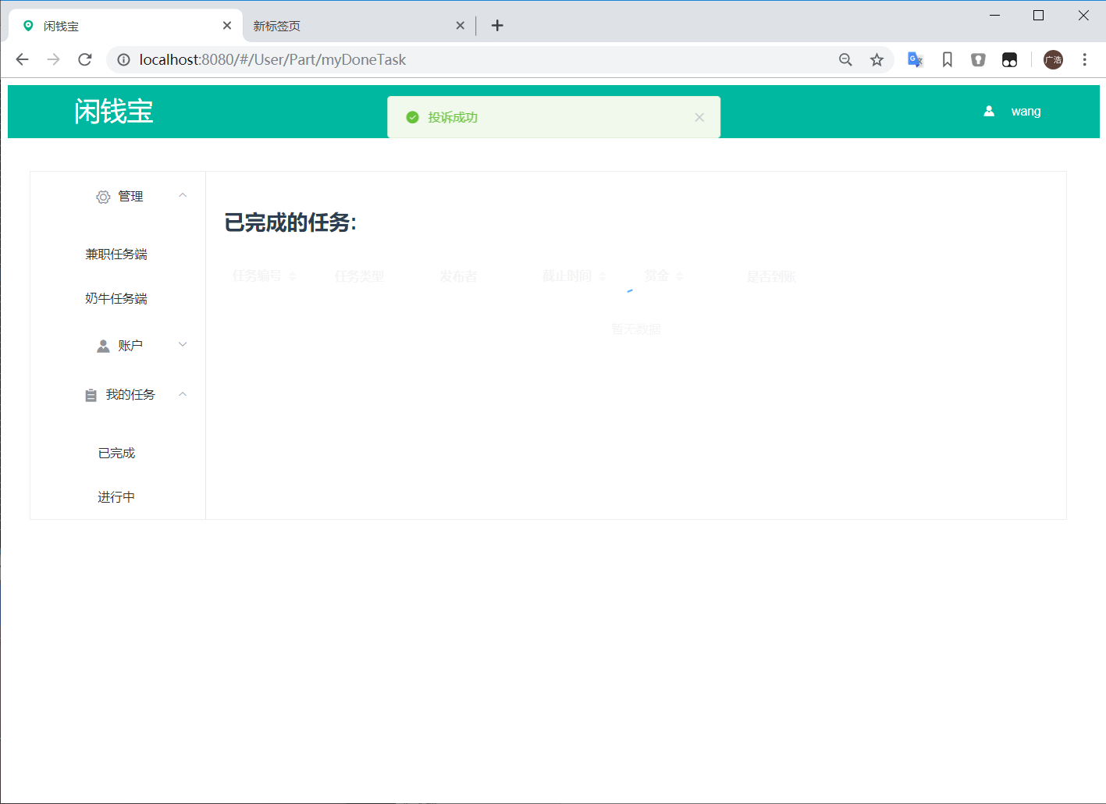The image size is (1106, 804).
Task: Click the bookmark extension icon in toolbar
Action: tap(947, 60)
